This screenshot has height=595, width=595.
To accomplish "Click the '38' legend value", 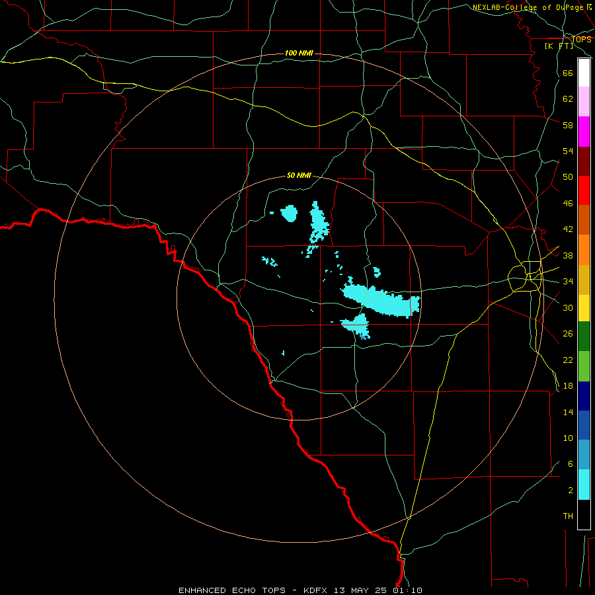I will pyautogui.click(x=568, y=255).
